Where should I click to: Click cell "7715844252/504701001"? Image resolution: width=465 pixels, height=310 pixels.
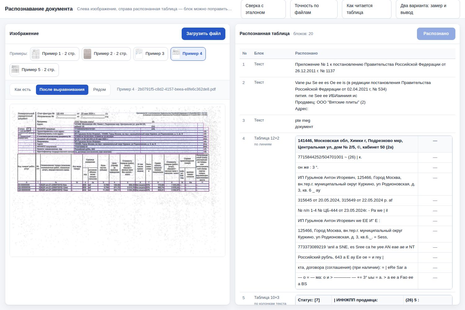356,157
